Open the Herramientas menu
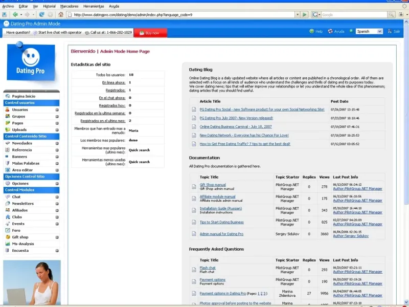 (94, 6)
